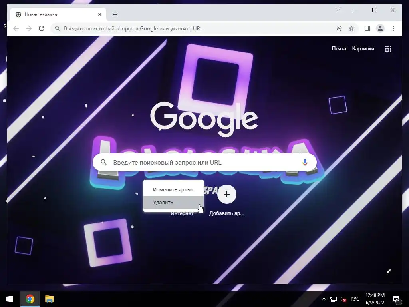The image size is (409, 307).
Task: Maximize the Chrome window
Action: tap(374, 10)
